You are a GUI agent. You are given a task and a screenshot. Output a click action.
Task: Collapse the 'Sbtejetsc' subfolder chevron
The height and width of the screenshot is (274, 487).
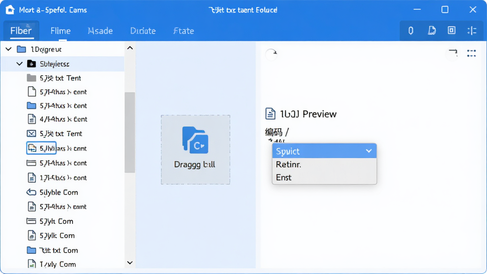point(19,64)
